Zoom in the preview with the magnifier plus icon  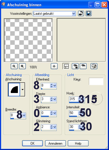22,66
